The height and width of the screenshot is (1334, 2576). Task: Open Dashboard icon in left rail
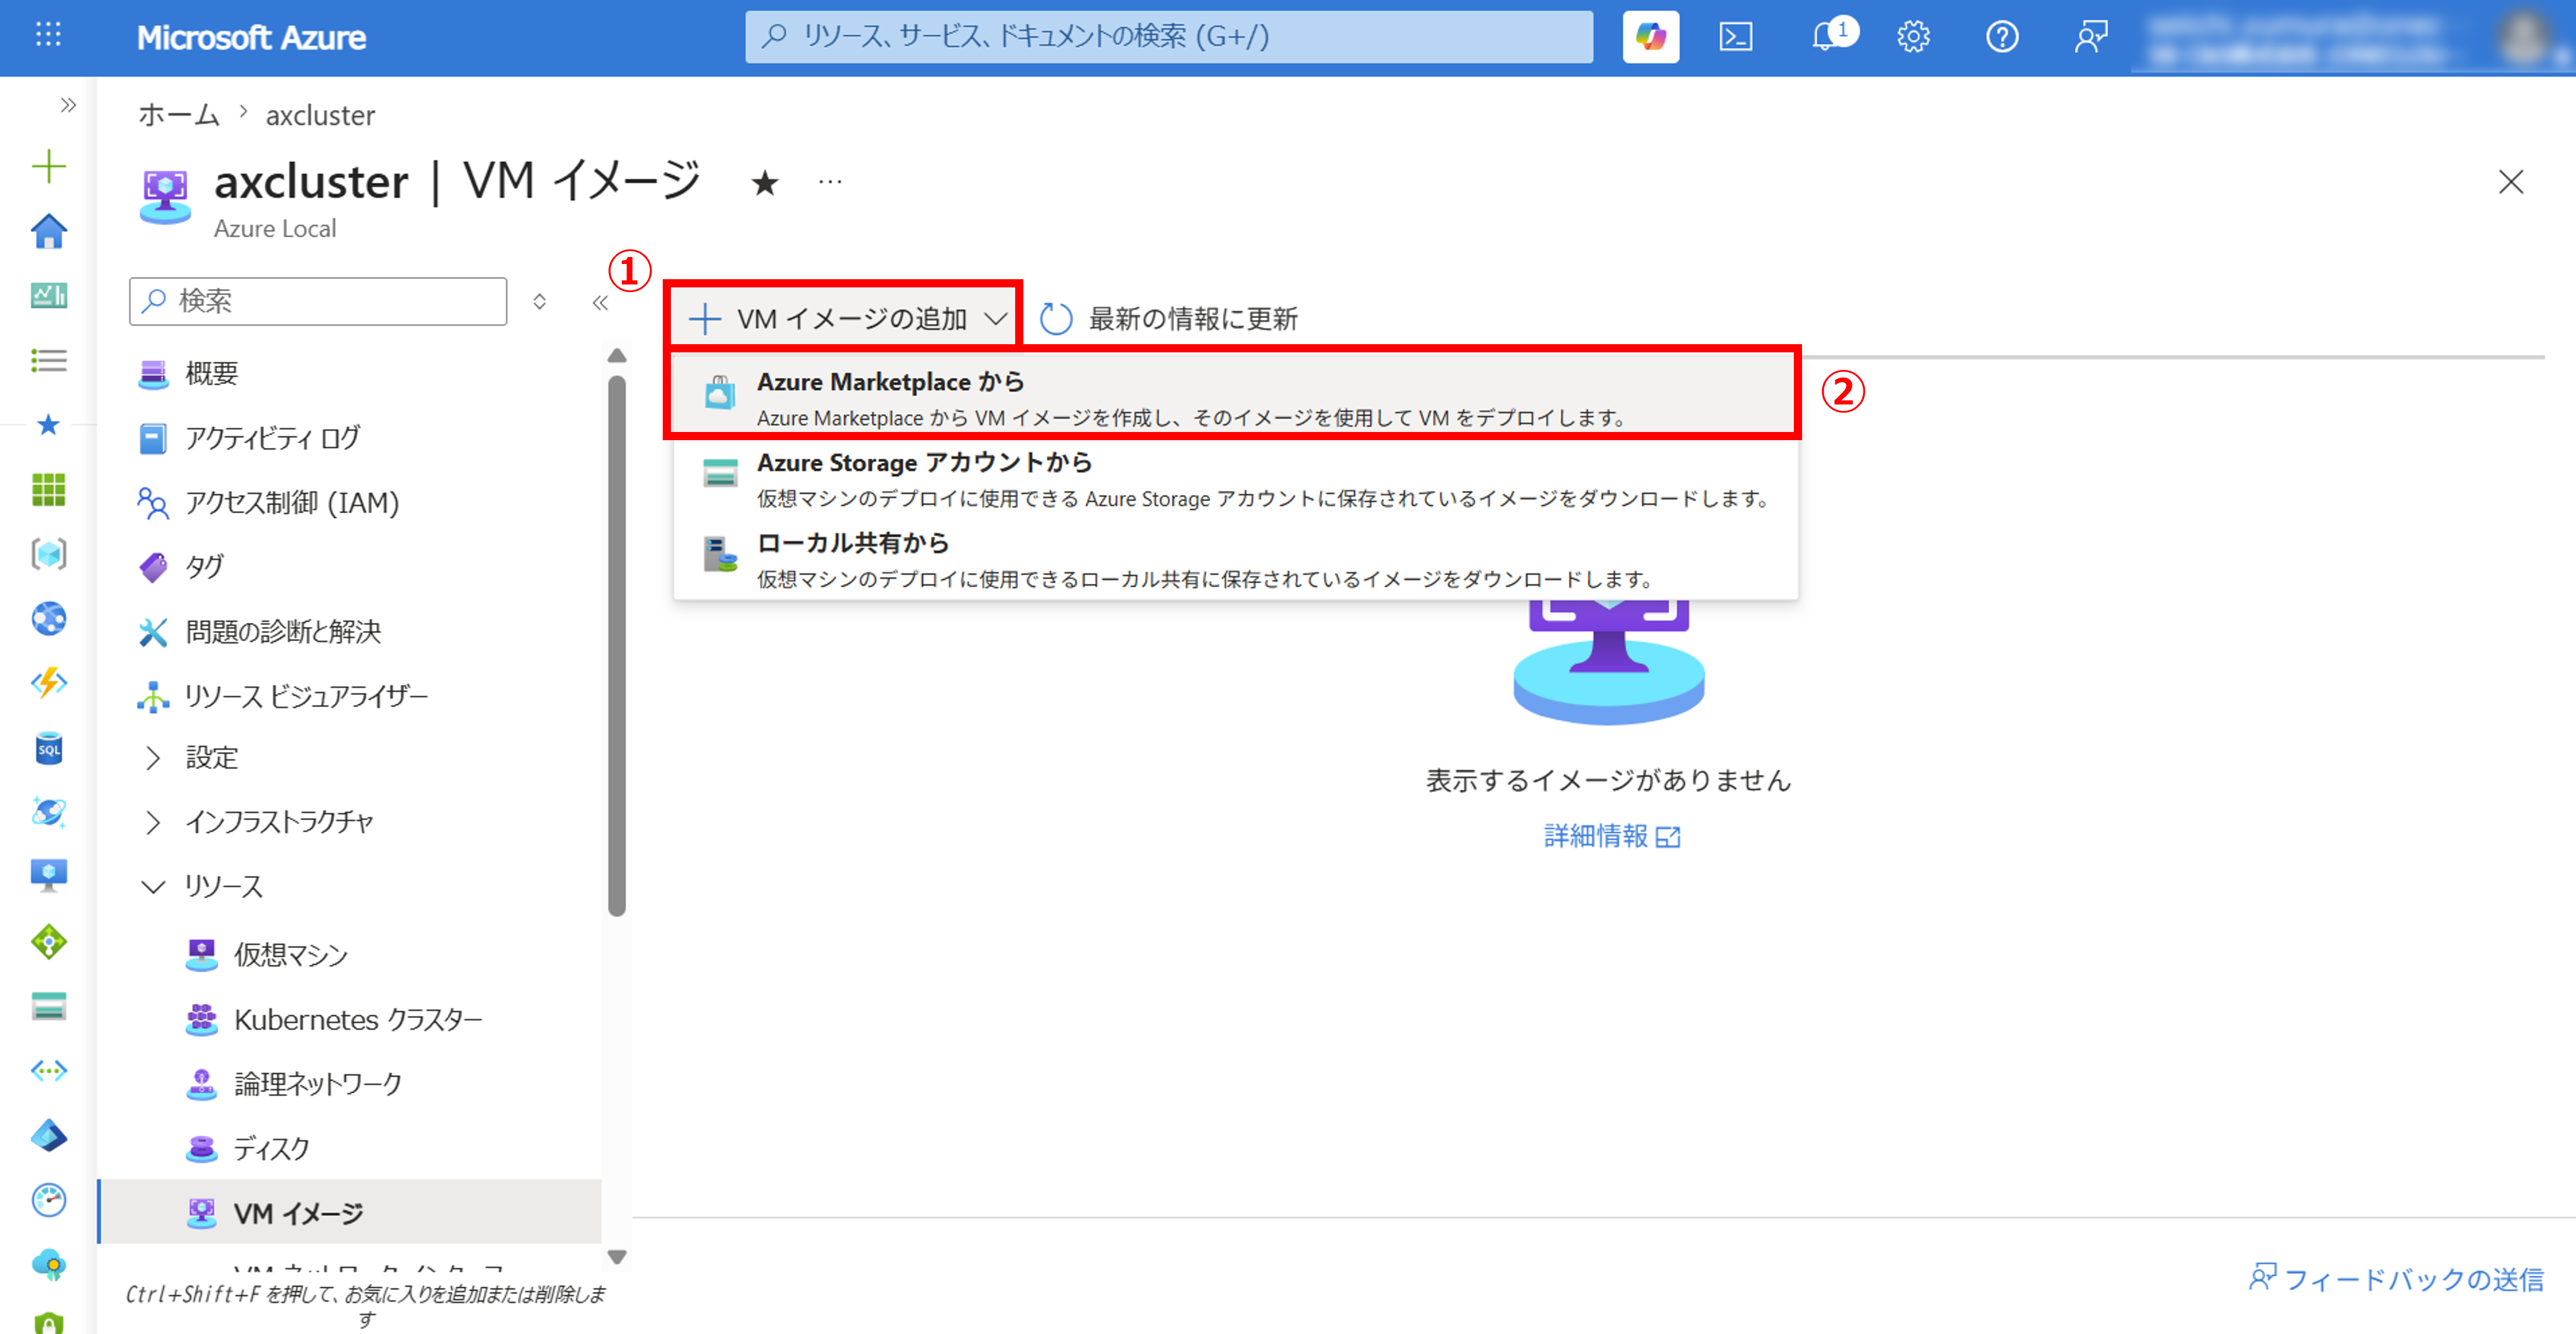click(x=48, y=295)
